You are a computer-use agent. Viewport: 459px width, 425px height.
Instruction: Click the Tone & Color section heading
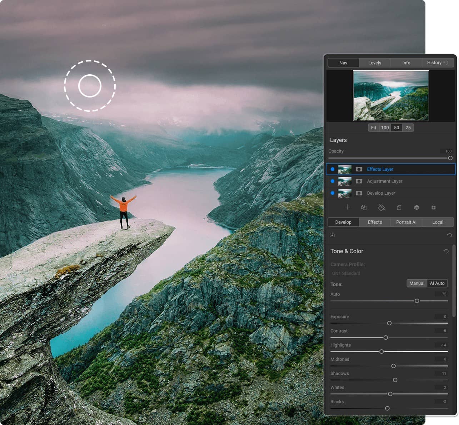[347, 251]
